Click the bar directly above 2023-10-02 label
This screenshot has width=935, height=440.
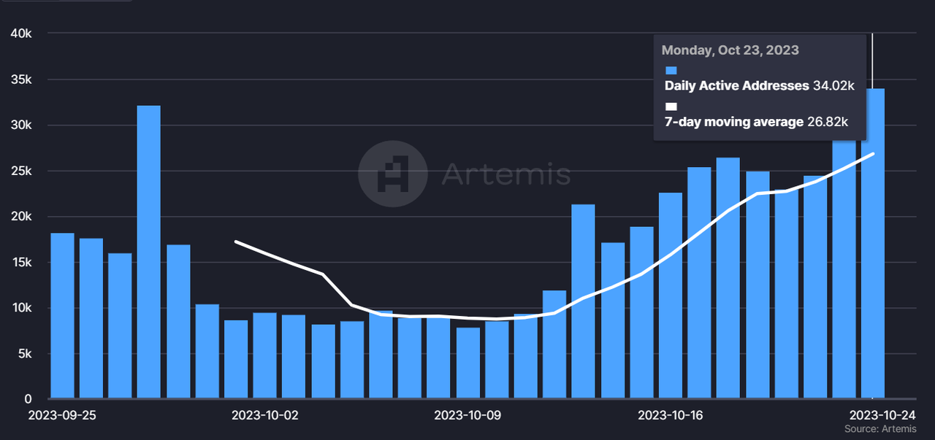coord(265,356)
